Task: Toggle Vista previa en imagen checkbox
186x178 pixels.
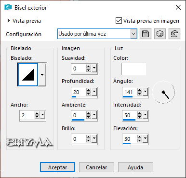Action: pos(119,21)
